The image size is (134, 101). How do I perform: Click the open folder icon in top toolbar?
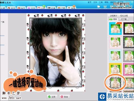(x=99, y=6)
